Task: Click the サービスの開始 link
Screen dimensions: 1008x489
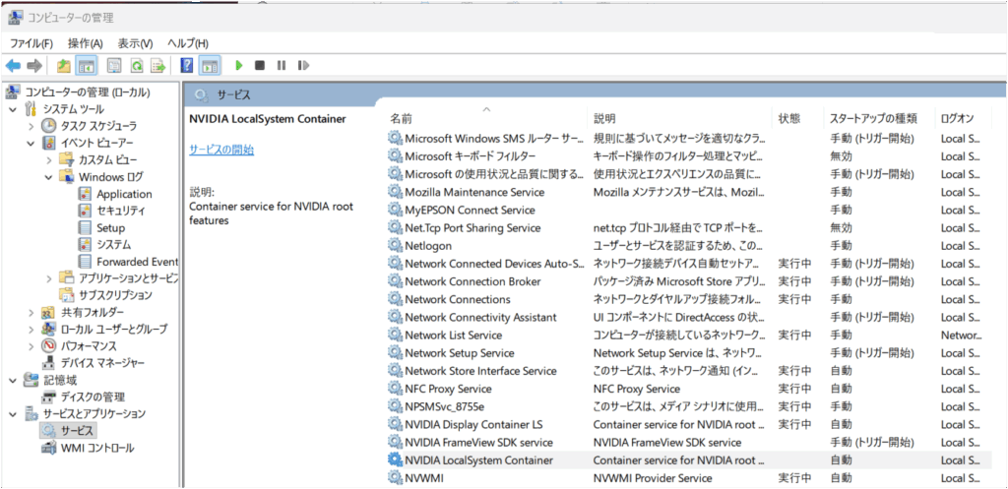Action: tap(221, 150)
